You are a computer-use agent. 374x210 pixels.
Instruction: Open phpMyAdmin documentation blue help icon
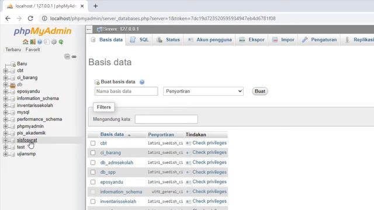[x=40, y=42]
